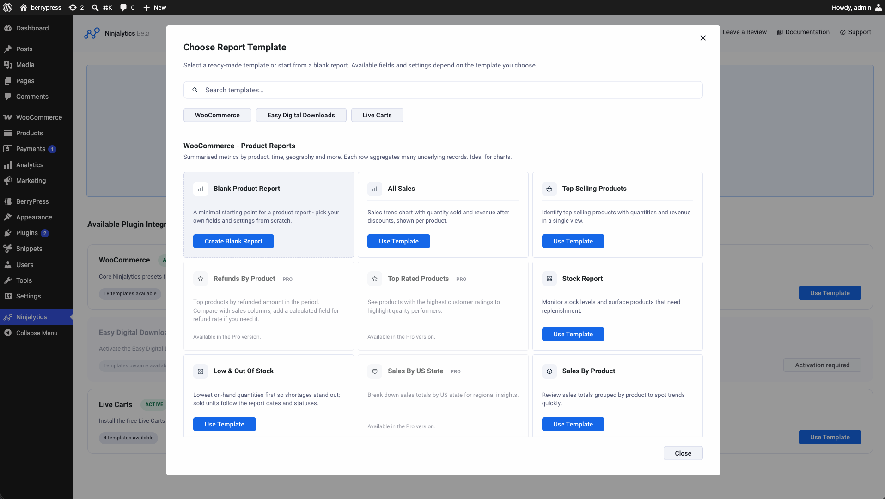Viewport: 885px width, 499px height.
Task: Use the All Sales template
Action: tap(399, 241)
